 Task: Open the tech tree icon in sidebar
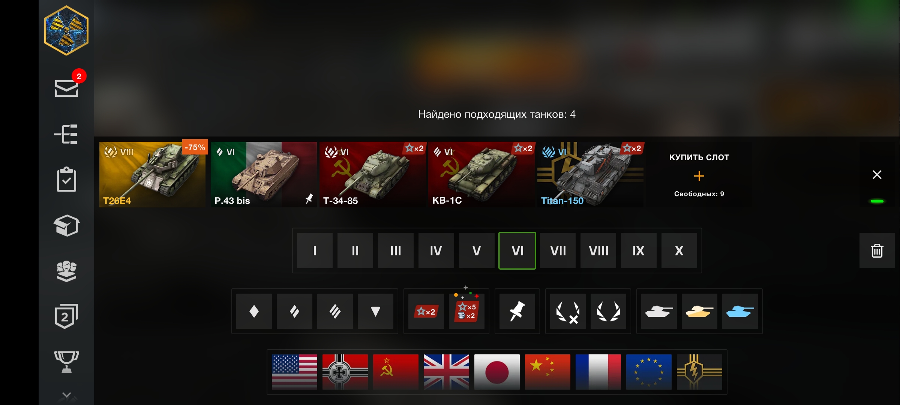[66, 134]
